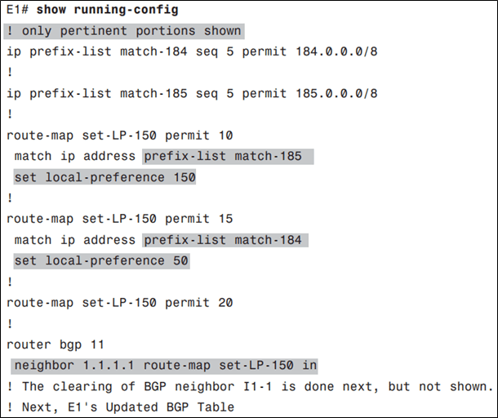The width and height of the screenshot is (498, 418).
Task: Click the 'E1#' prompt
Action: tap(20, 10)
